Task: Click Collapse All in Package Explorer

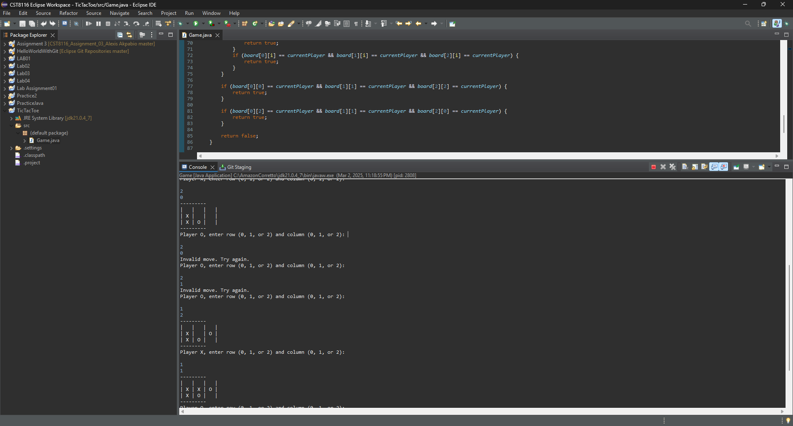Action: pyautogui.click(x=120, y=35)
